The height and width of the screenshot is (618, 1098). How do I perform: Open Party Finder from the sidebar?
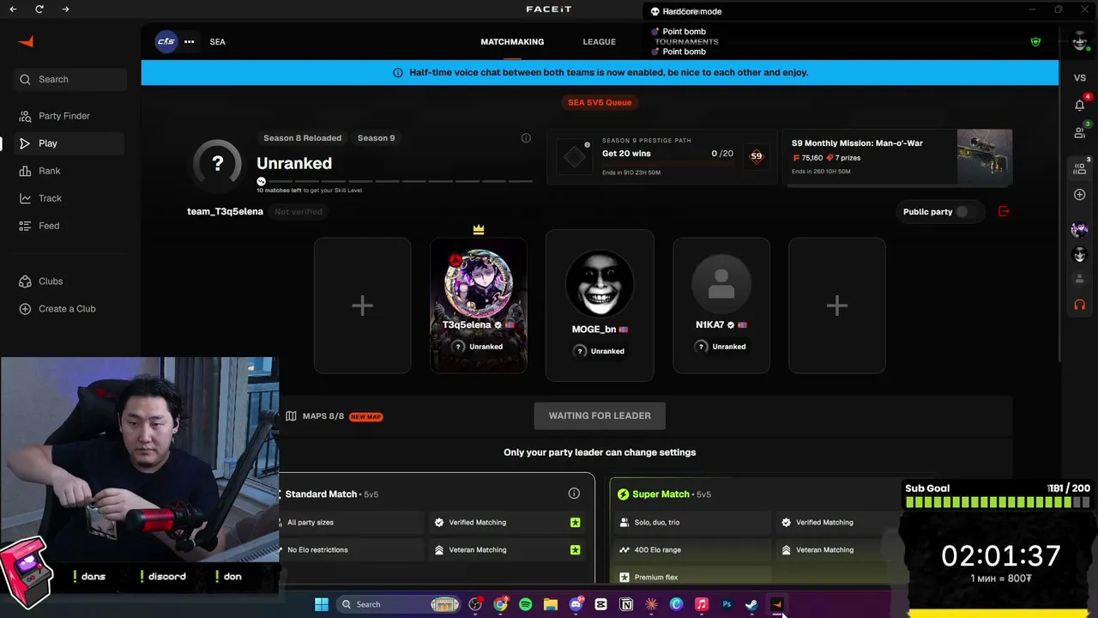point(63,116)
